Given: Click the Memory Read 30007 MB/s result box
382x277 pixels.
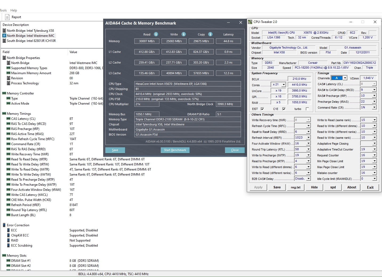Looking at the screenshot, I should tap(147, 41).
